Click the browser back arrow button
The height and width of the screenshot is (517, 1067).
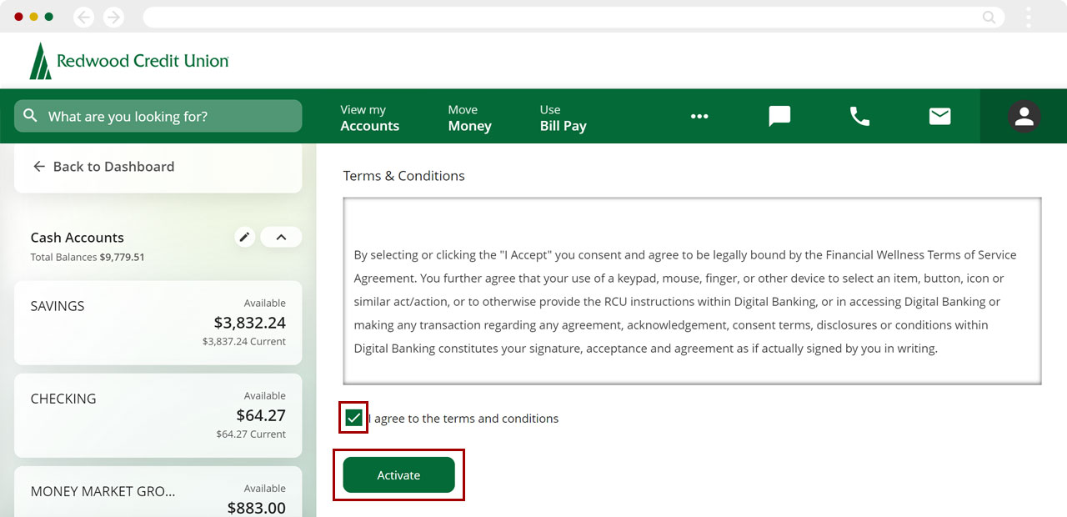click(x=83, y=17)
